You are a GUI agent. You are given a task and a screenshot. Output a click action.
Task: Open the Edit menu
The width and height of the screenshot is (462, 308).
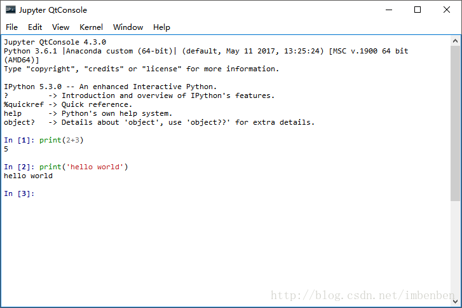click(35, 27)
